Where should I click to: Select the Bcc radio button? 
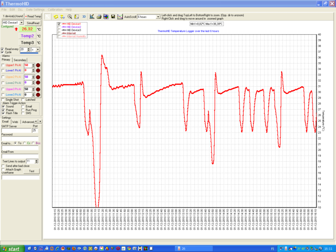coord(33,143)
